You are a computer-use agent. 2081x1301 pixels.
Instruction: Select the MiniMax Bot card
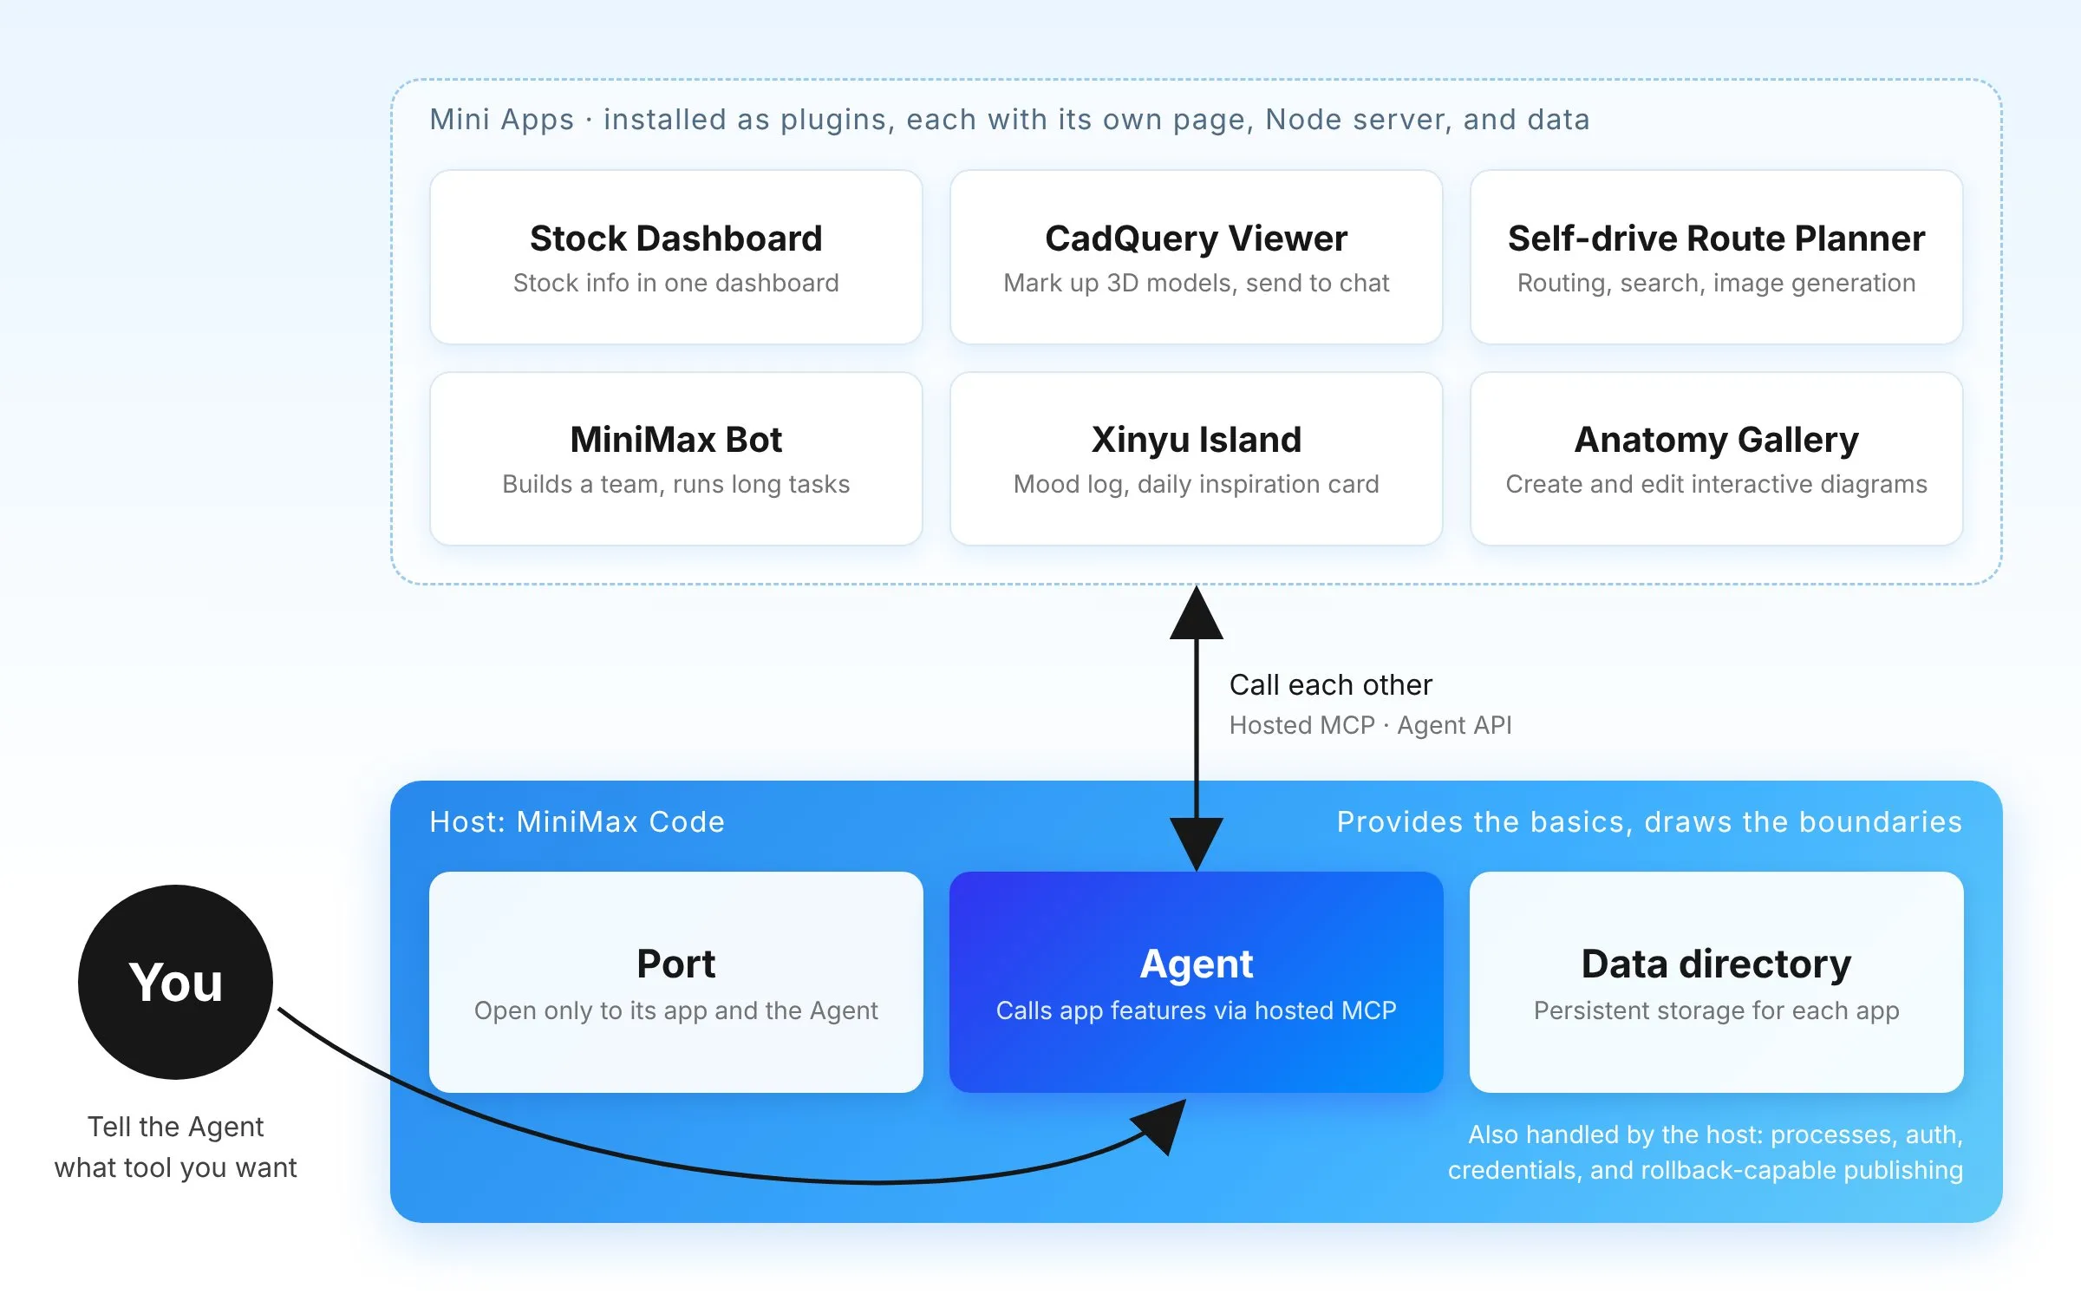675,459
